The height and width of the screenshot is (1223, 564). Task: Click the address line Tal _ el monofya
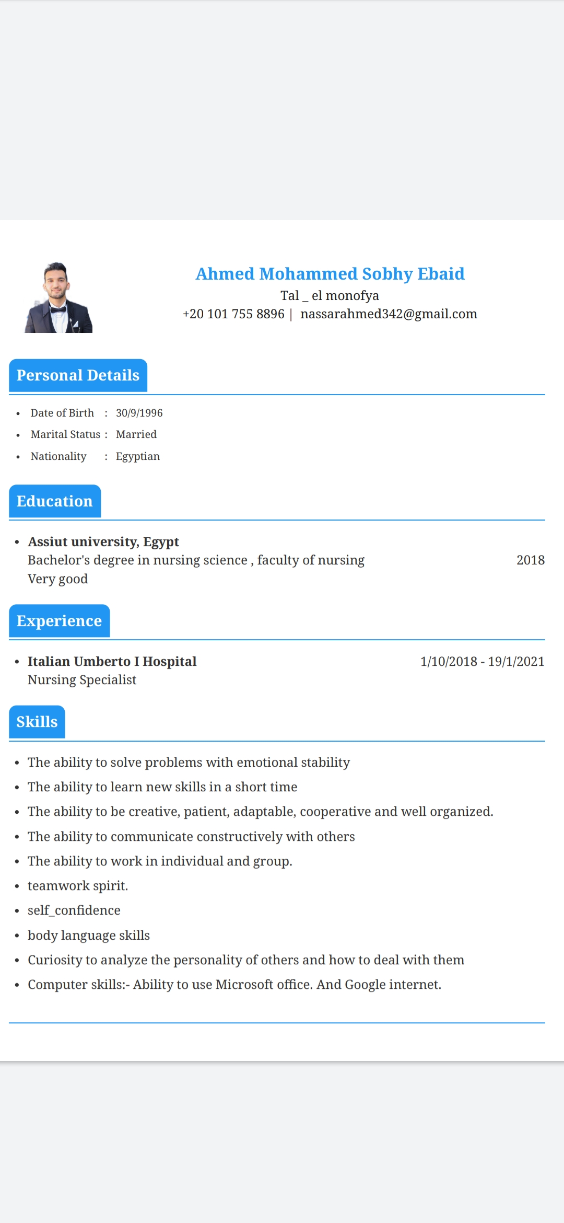click(330, 296)
